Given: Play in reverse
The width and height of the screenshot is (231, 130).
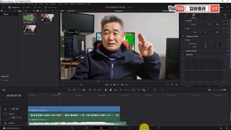Looking at the screenshot, I should pos(111,85).
